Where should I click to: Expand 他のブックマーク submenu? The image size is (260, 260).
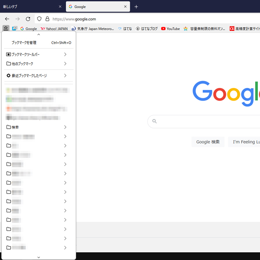pos(39,64)
